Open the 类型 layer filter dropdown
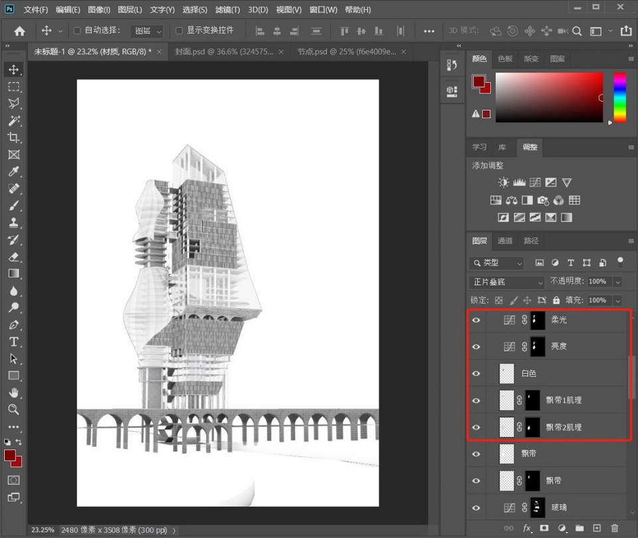 [496, 262]
